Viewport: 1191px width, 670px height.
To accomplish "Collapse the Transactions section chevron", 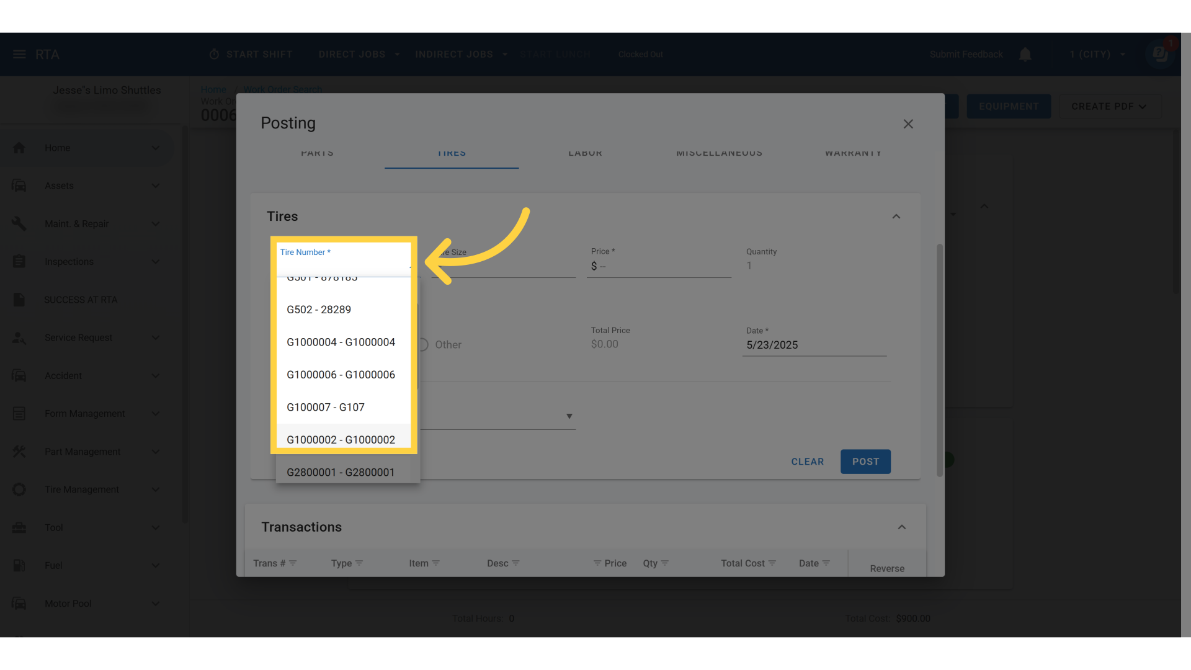I will tap(902, 527).
